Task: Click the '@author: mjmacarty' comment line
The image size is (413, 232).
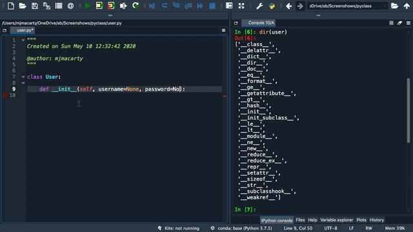Action: pyautogui.click(x=55, y=59)
